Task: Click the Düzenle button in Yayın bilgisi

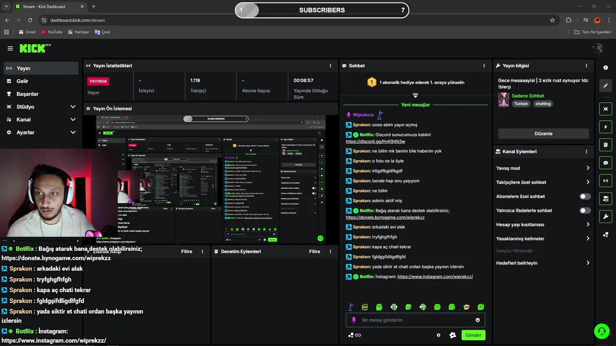Action: click(x=543, y=134)
